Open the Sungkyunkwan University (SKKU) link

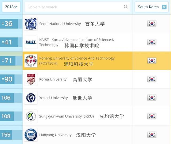tap(67, 116)
